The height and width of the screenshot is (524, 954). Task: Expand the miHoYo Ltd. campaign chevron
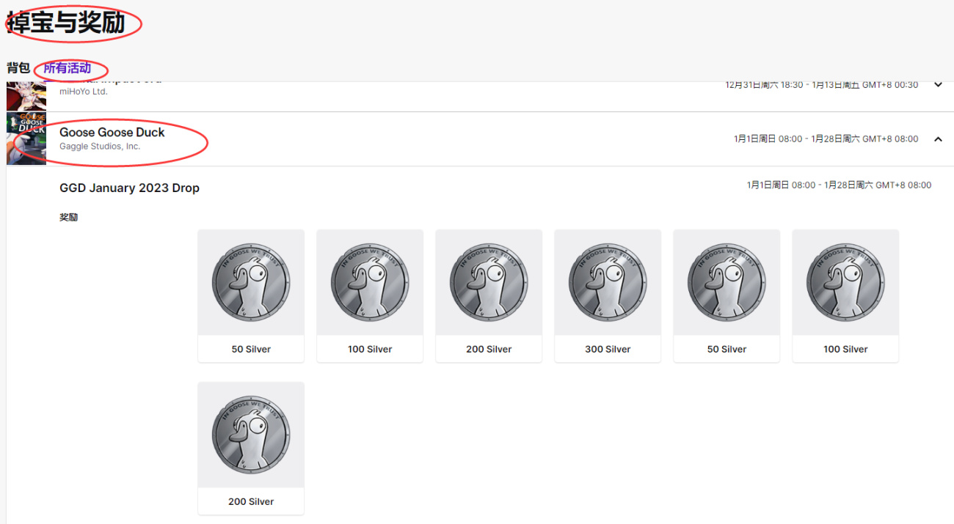pyautogui.click(x=938, y=85)
